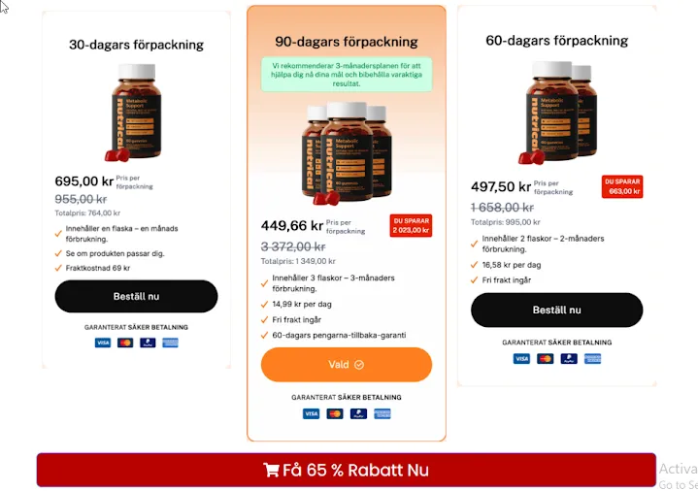Click the PayPal icon under 90-dagars package
The height and width of the screenshot is (491, 698).
tap(358, 414)
